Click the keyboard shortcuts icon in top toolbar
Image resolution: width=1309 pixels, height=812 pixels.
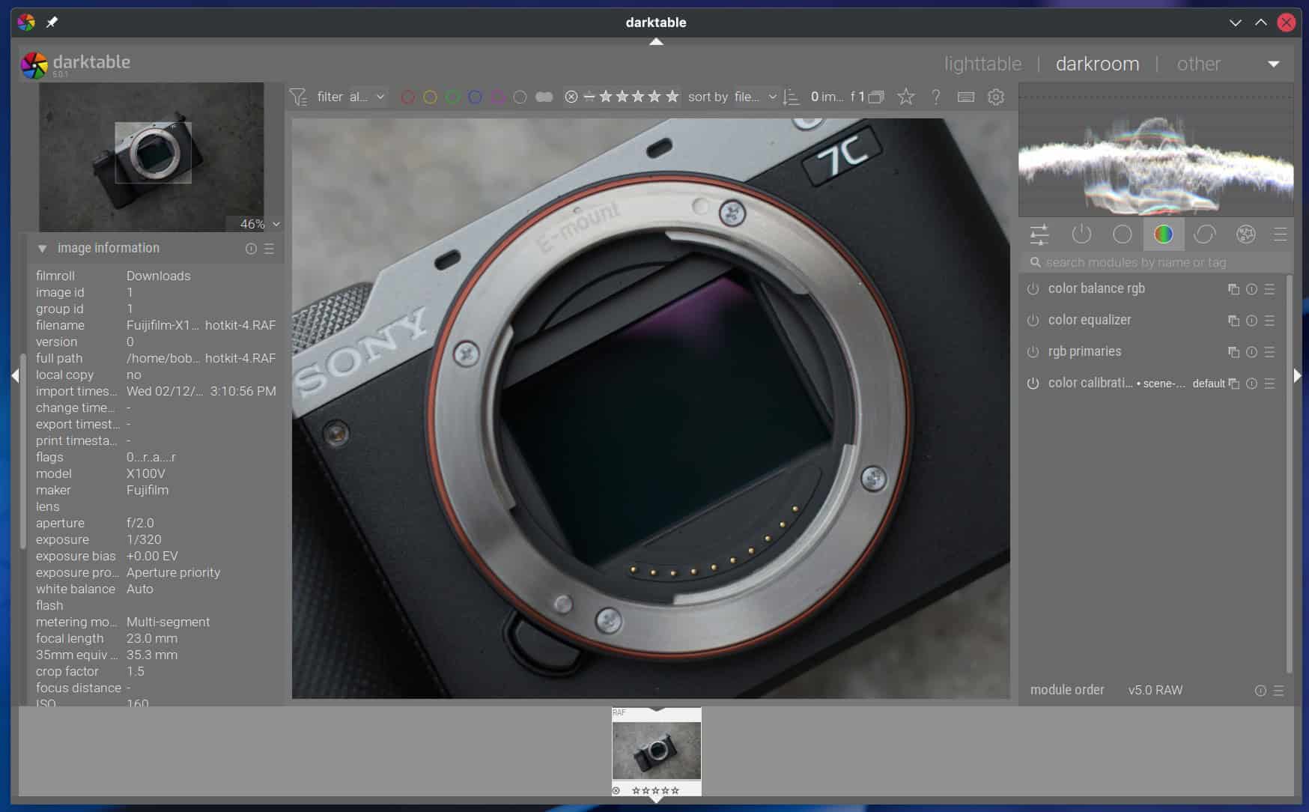coord(966,97)
